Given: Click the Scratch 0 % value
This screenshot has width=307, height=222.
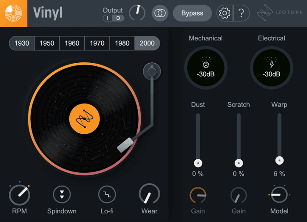Looking at the screenshot, I should (239, 174).
